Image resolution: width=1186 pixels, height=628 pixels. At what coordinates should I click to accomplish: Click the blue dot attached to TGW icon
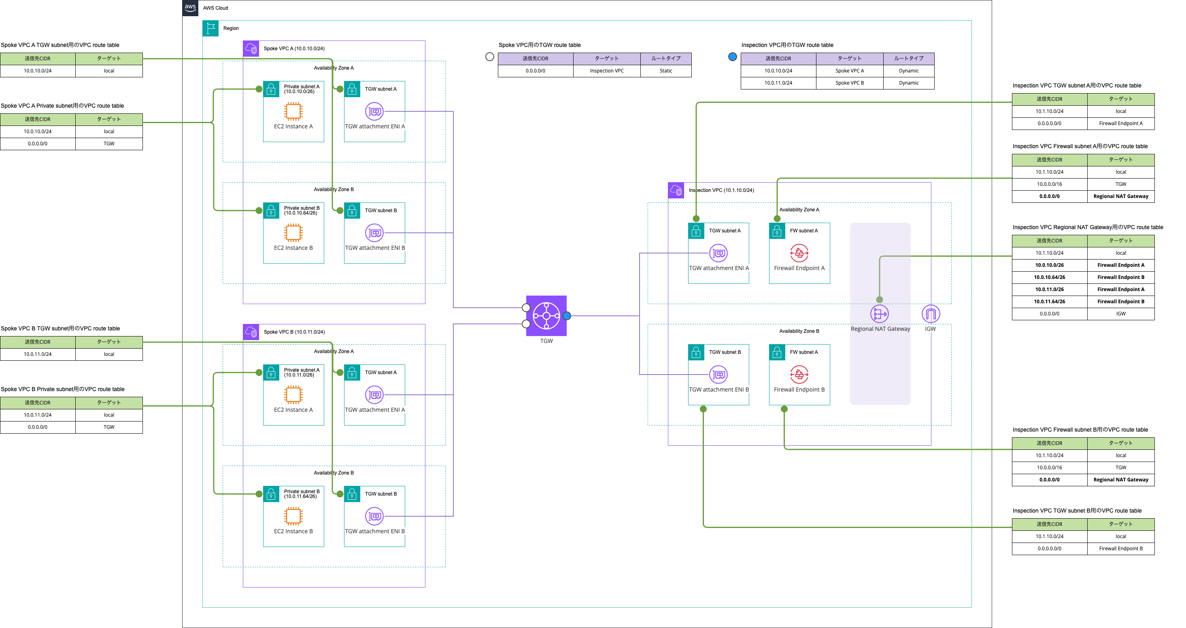567,316
